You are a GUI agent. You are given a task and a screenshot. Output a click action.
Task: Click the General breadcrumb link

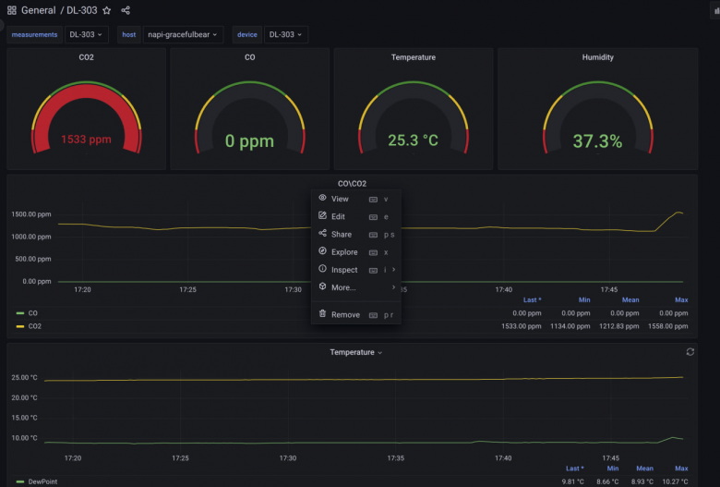point(38,10)
